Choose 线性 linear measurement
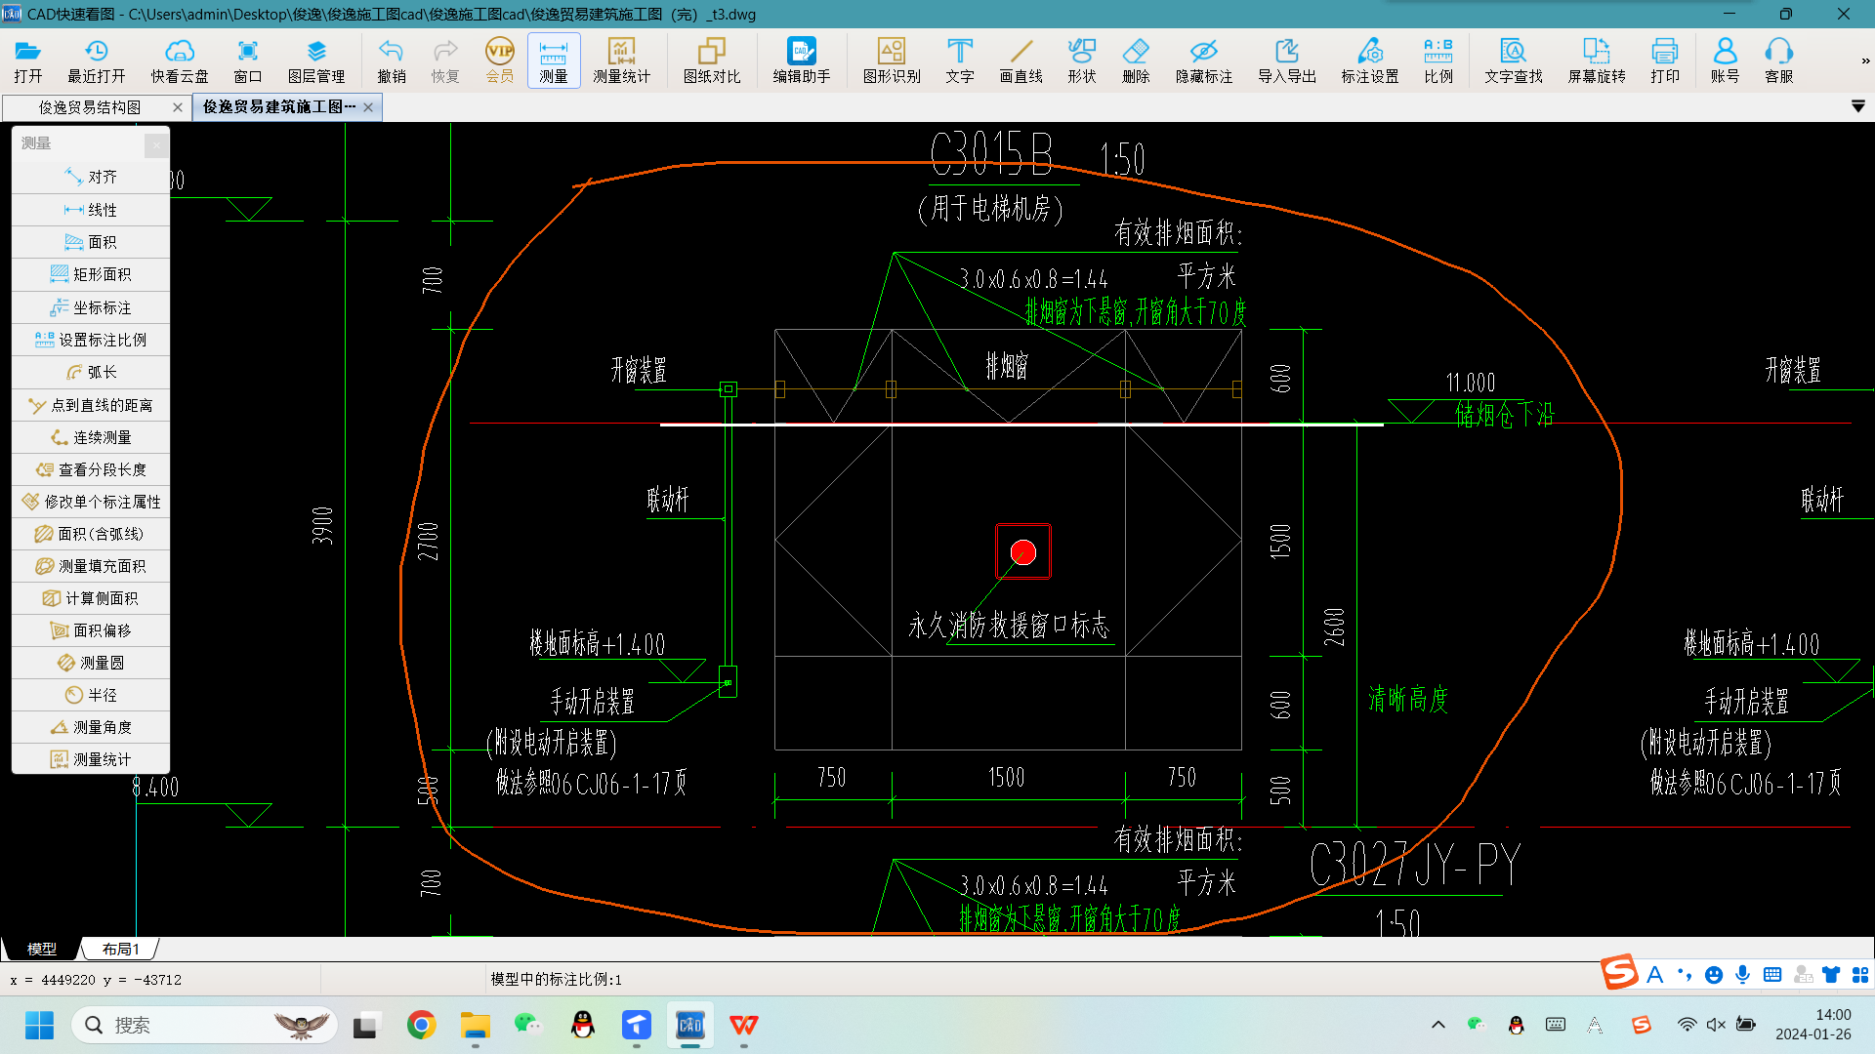Screen dimensions: 1875x1054 coord(91,210)
